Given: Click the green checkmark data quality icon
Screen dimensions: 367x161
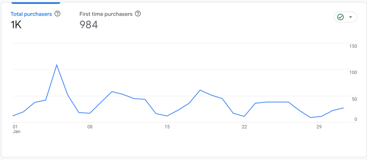Looking at the screenshot, I should (x=340, y=17).
